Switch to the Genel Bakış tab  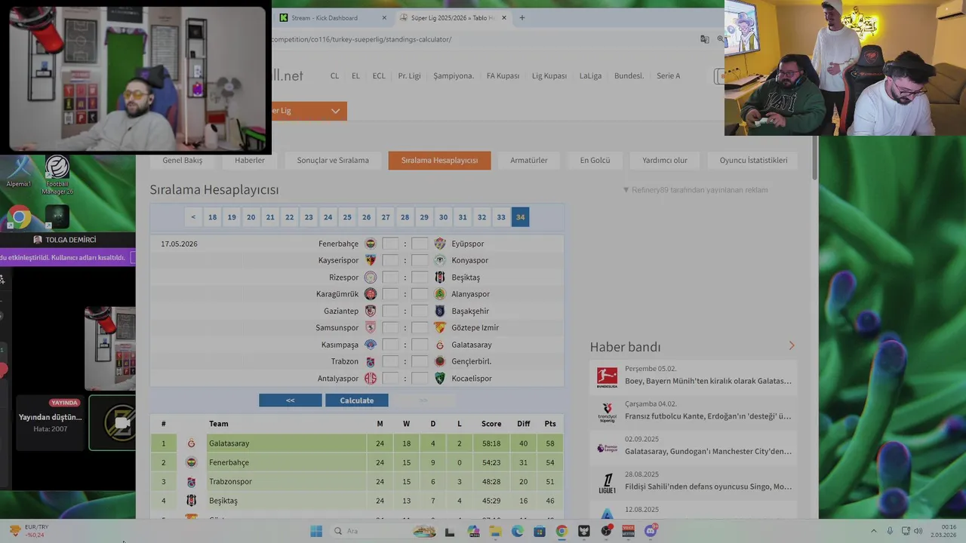coord(182,160)
